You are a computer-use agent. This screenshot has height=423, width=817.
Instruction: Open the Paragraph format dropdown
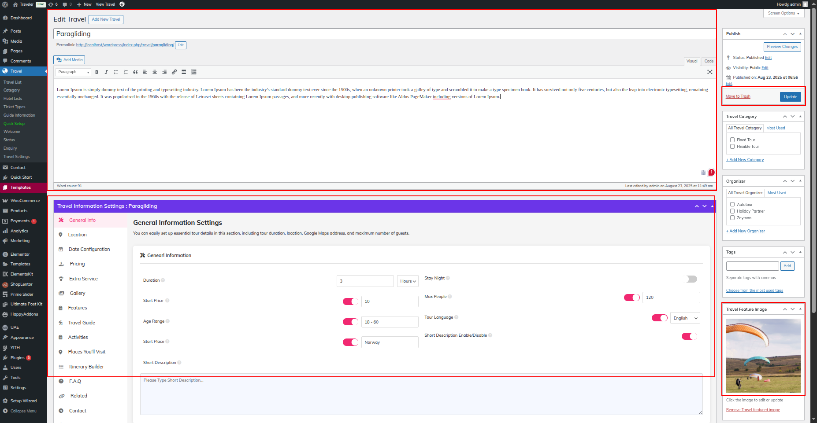tap(74, 72)
